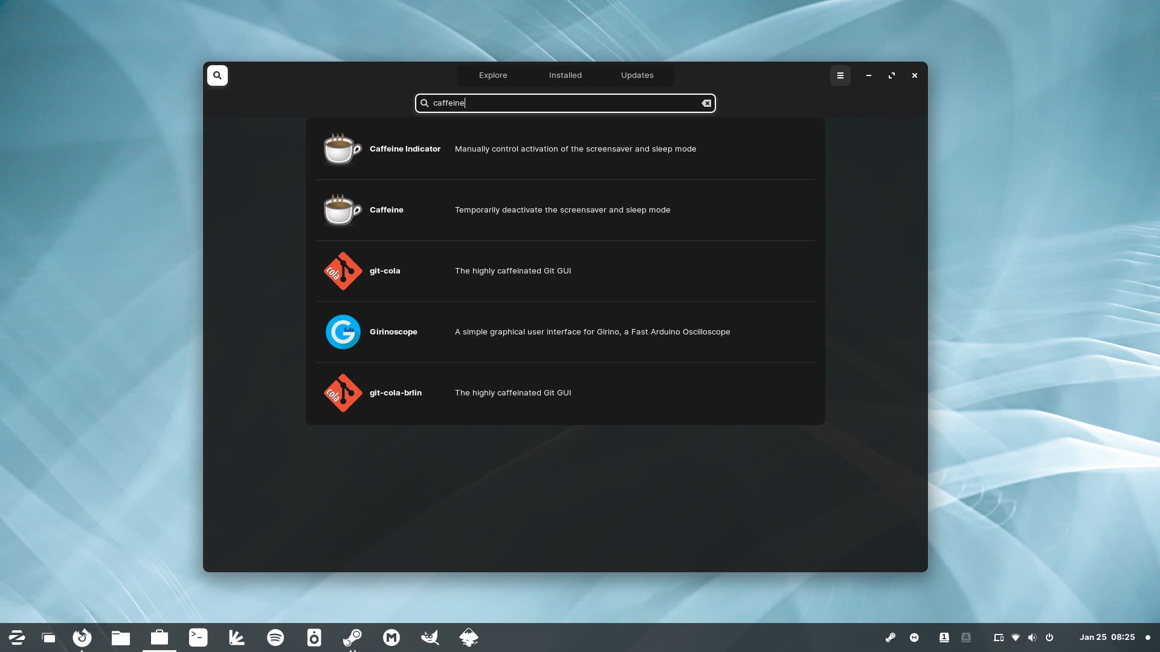Open Files manager from the taskbar
Screen dimensions: 1160x652
click(121, 638)
